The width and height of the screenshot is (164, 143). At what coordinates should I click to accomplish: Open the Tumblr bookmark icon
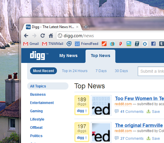tap(161, 44)
